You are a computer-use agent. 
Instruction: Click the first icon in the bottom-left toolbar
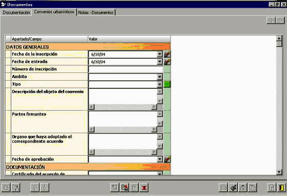6,187
